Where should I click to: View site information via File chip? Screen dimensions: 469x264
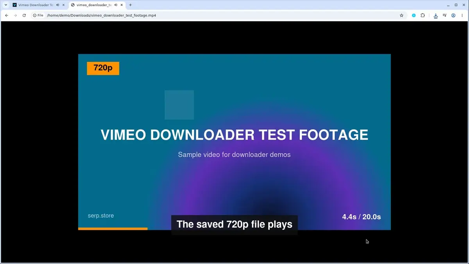[38, 15]
